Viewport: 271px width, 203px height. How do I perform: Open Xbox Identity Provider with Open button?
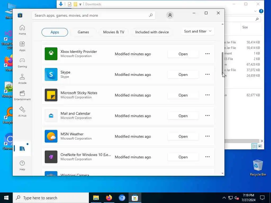pos(183,54)
